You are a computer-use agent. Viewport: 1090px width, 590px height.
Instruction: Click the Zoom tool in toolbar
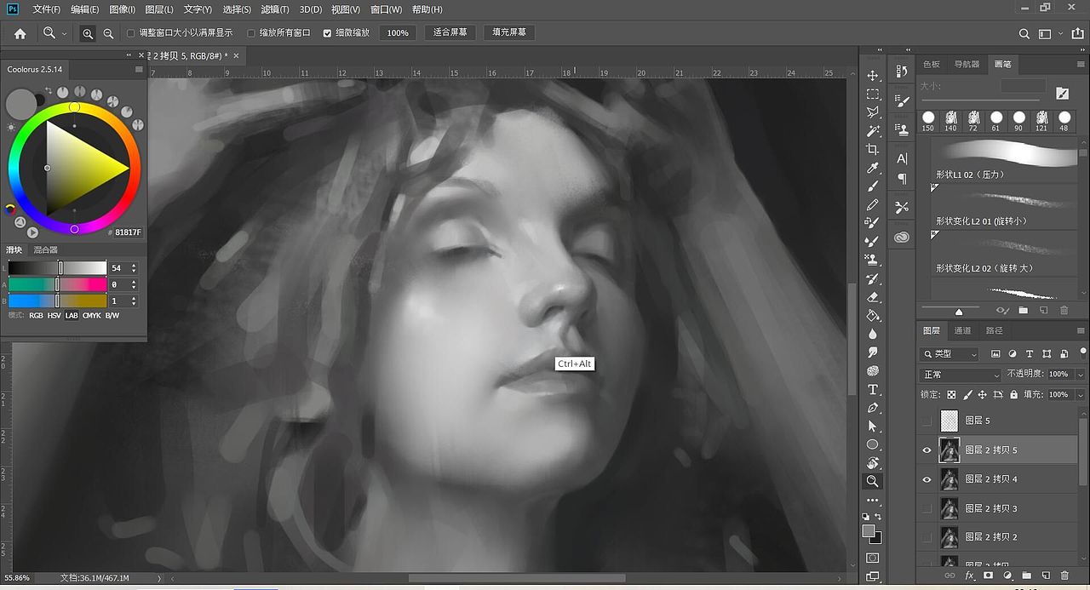click(x=873, y=481)
